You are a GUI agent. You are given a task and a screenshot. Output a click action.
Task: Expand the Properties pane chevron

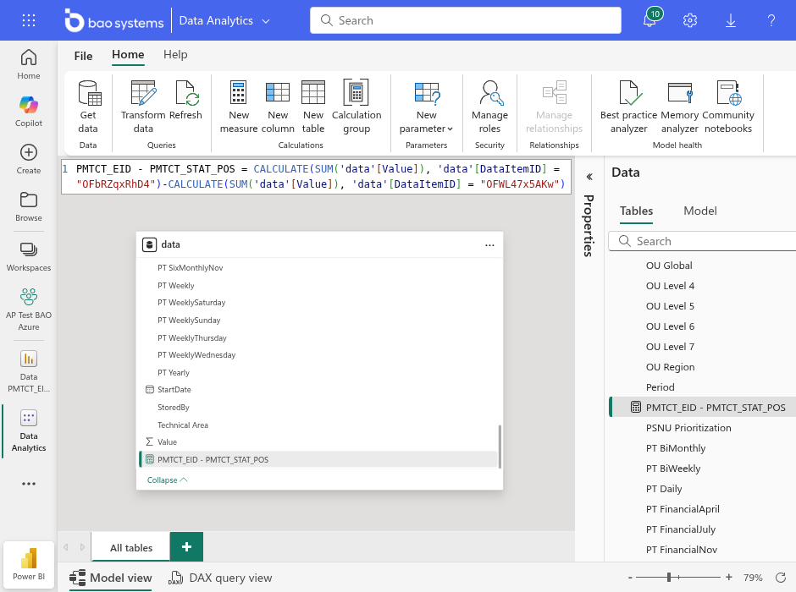coord(589,177)
